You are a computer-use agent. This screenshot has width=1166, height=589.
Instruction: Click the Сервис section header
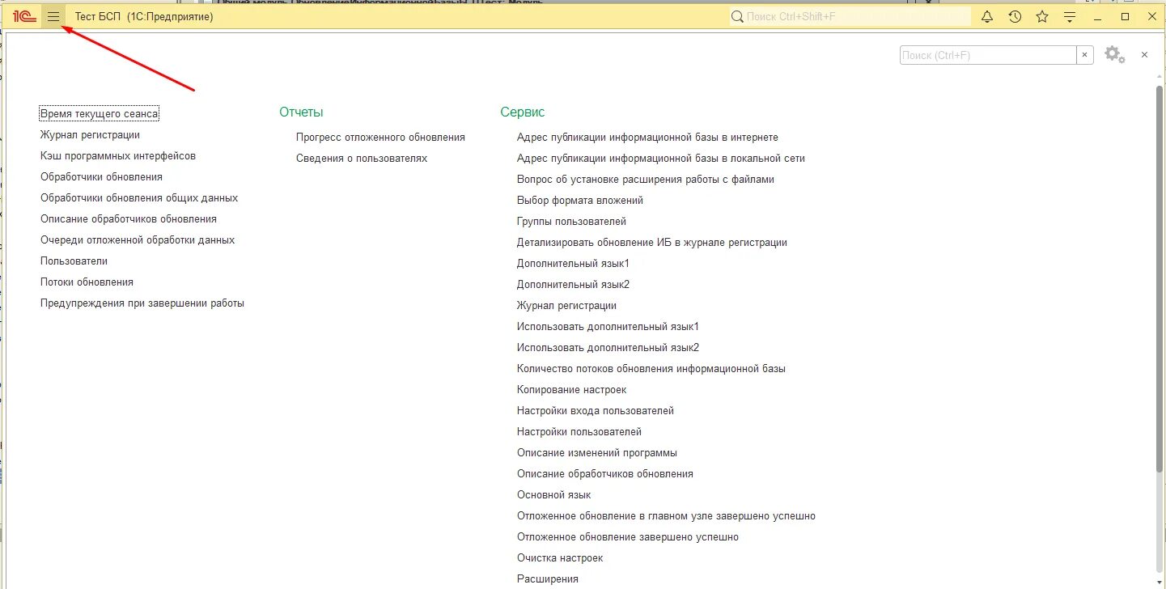(x=523, y=112)
